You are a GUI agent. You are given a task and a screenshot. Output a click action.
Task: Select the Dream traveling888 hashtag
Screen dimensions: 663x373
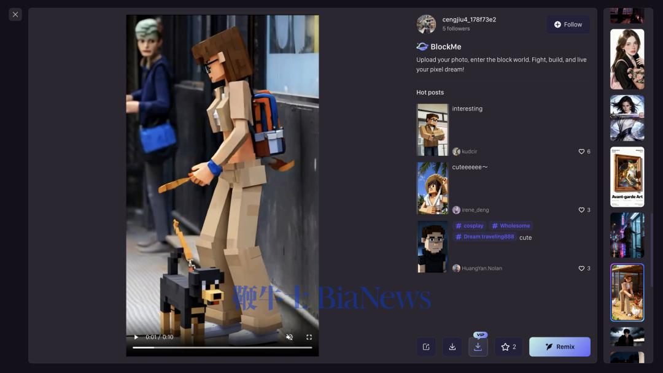point(484,237)
